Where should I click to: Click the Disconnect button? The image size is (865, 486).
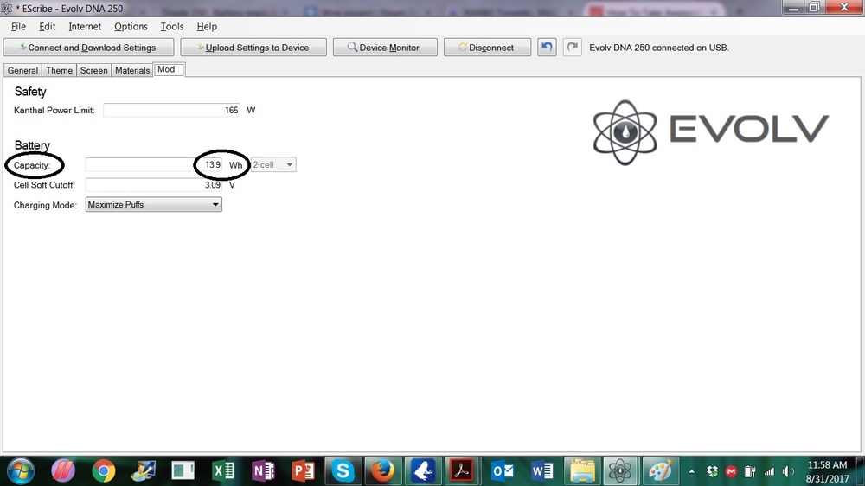coord(487,48)
